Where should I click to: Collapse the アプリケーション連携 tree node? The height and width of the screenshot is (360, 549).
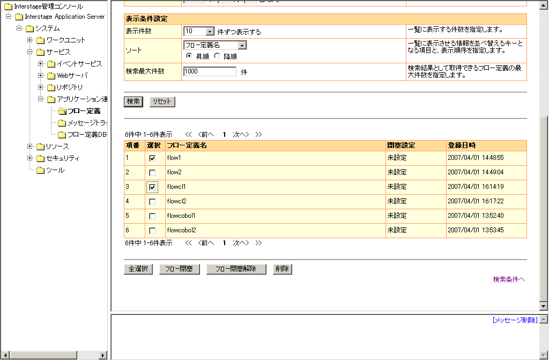pyautogui.click(x=41, y=99)
